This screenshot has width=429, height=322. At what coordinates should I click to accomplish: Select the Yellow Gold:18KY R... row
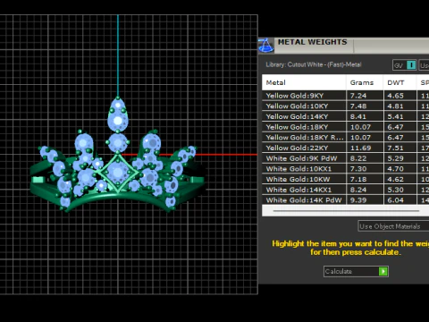[346, 138]
